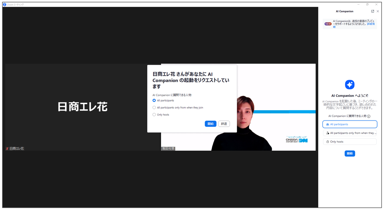Click the 日商エレ花 name label on the tile

[17, 149]
